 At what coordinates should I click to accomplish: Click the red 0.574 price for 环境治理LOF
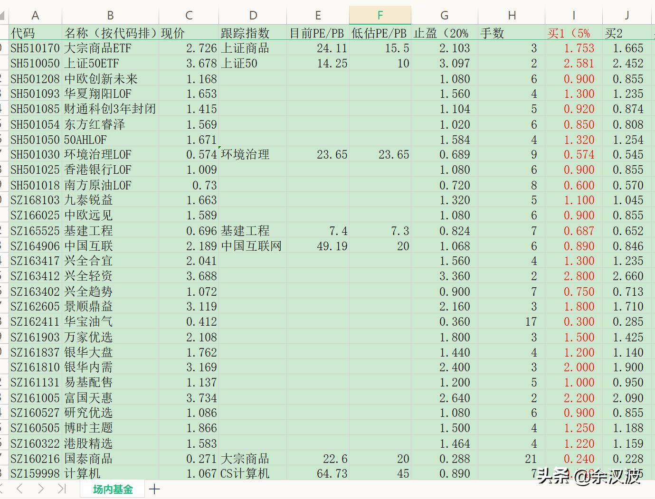click(x=579, y=154)
